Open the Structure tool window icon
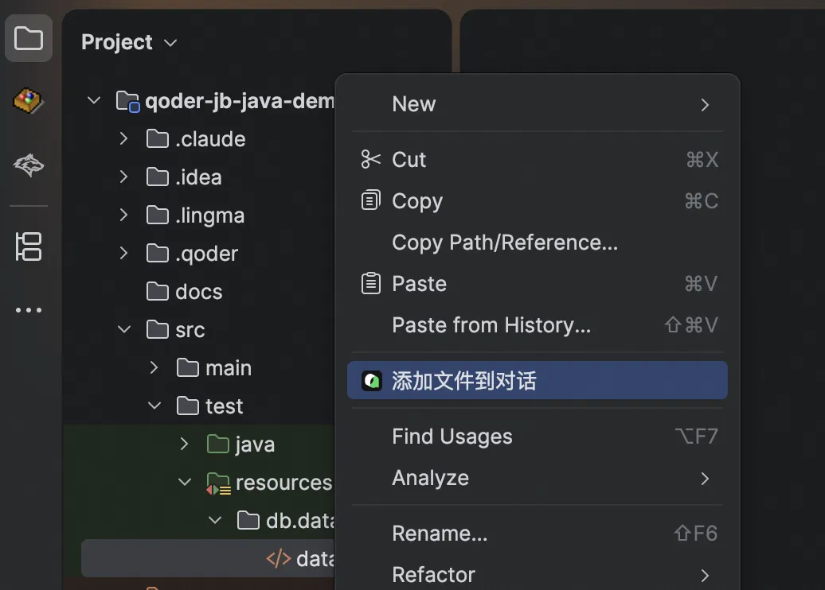The width and height of the screenshot is (825, 590). pyautogui.click(x=29, y=246)
